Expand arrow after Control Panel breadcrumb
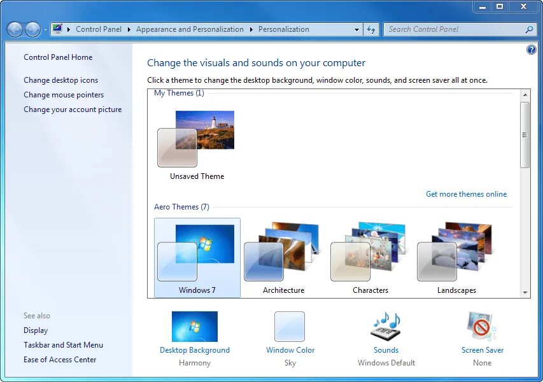The height and width of the screenshot is (382, 543). tap(129, 29)
